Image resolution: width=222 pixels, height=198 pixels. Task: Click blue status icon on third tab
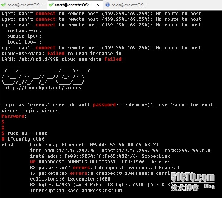108,5
